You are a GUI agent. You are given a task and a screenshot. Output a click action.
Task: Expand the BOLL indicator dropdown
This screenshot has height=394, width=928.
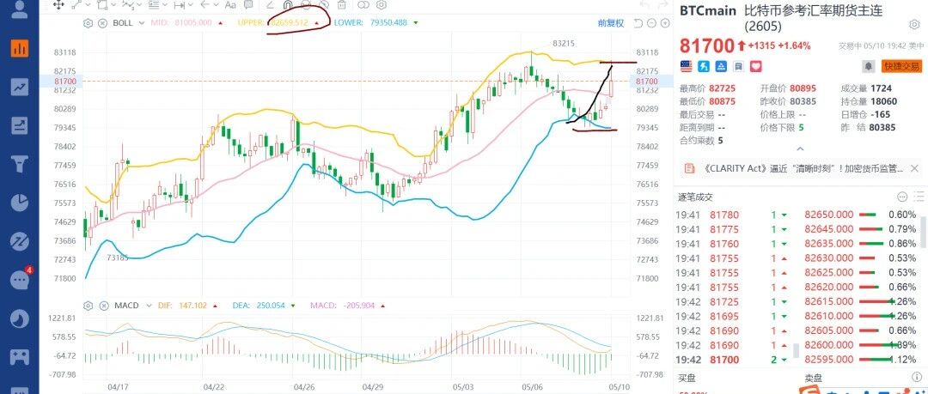tap(141, 24)
